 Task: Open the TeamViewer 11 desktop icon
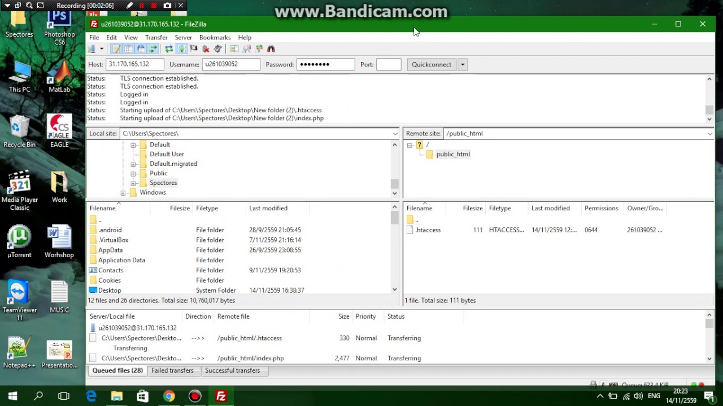pos(20,301)
